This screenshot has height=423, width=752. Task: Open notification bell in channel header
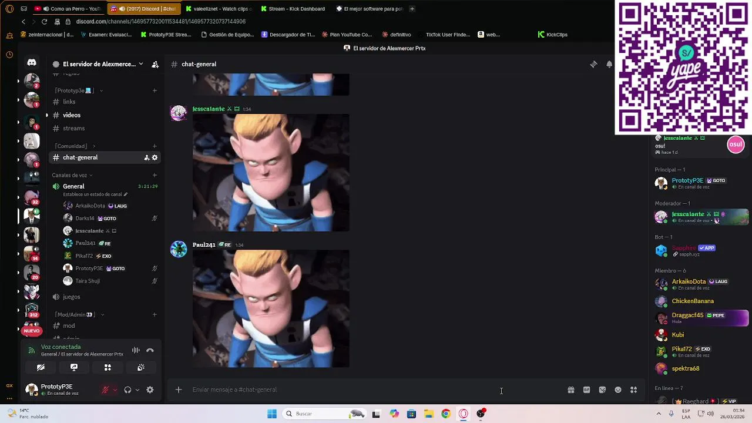coord(609,65)
